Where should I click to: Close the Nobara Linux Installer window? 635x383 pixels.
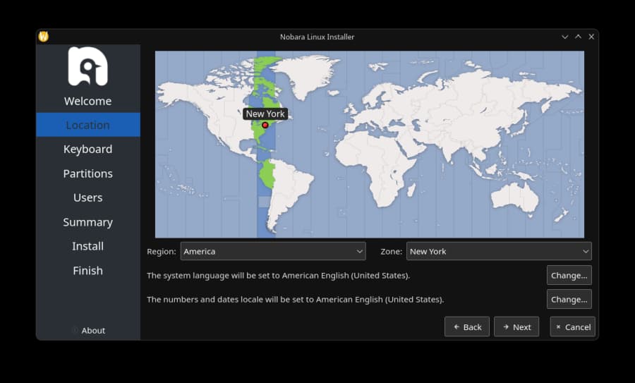point(591,37)
